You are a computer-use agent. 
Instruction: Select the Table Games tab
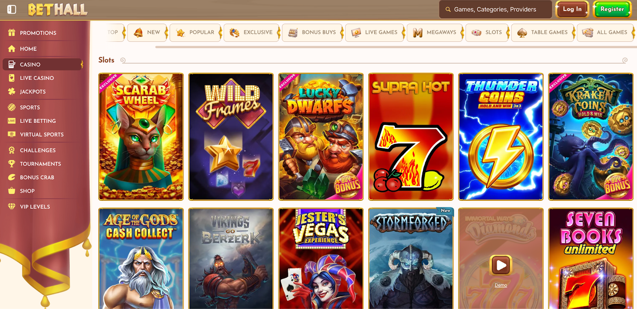(x=543, y=32)
